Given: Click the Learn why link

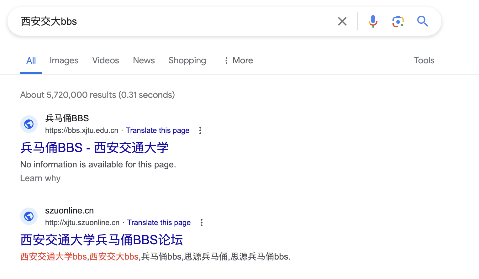Looking at the screenshot, I should click(x=40, y=178).
